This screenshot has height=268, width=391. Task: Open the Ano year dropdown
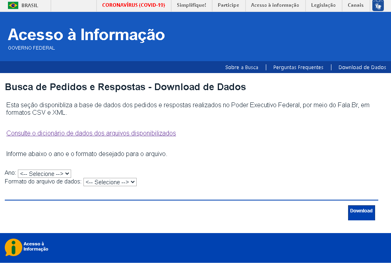45,174
